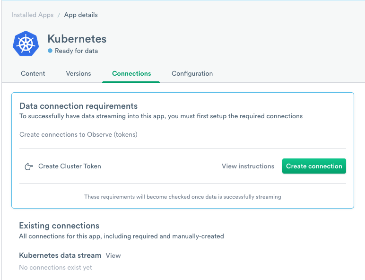Select the Connections tab
Screen dimensions: 365x280
tap(131, 73)
